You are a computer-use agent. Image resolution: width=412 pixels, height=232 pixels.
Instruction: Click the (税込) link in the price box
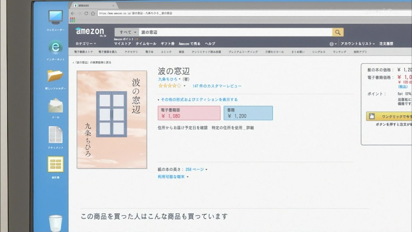(403, 87)
